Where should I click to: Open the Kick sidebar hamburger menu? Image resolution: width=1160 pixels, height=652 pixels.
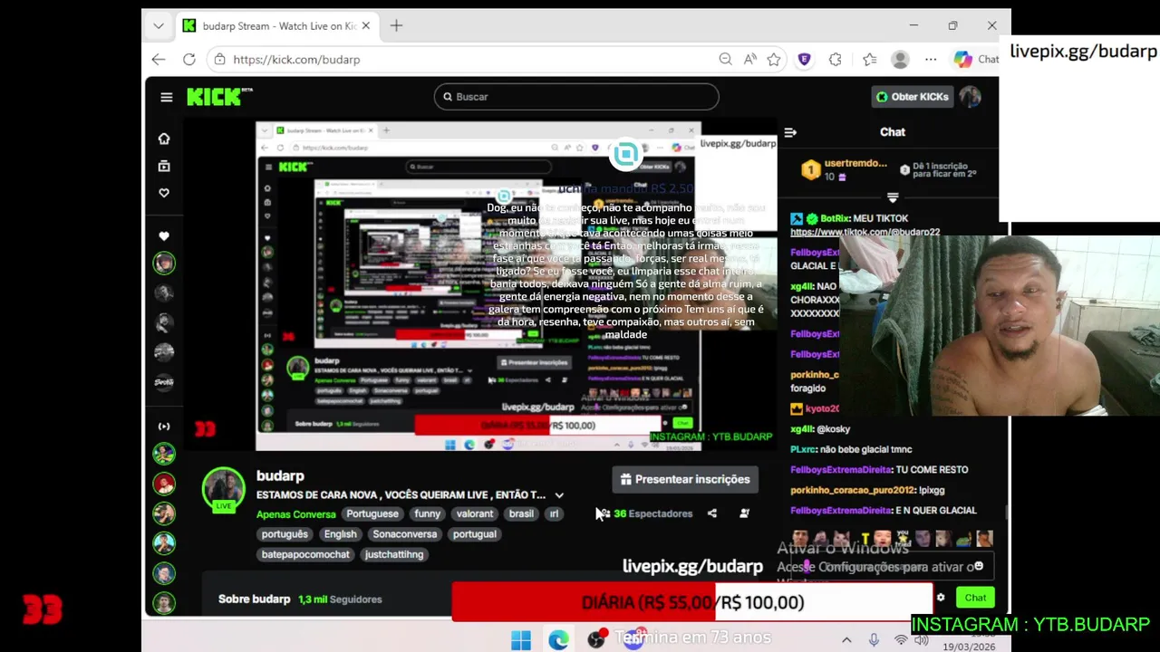tap(166, 97)
